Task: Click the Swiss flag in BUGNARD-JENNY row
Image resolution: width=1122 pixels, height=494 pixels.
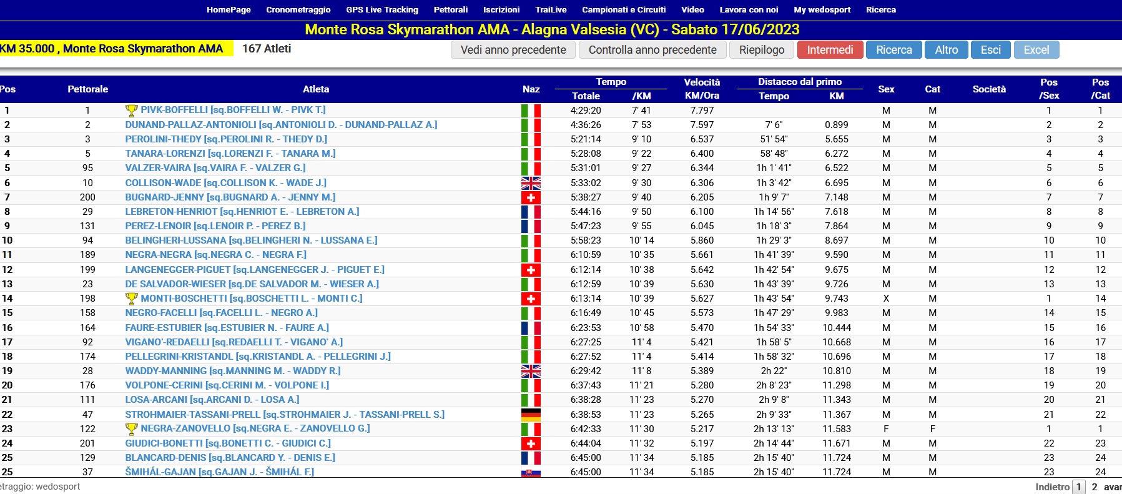Action: [531, 197]
